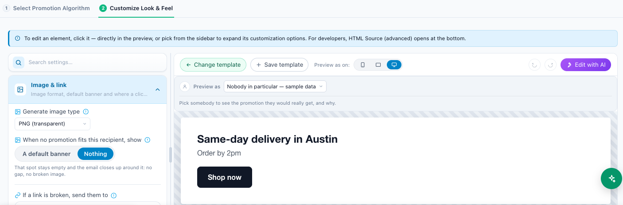Screen dimensions: 623x205
Task: Open info tooltip for broken link setting
Action: point(114,195)
